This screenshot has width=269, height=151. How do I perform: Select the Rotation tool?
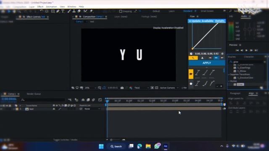(x=41, y=11)
